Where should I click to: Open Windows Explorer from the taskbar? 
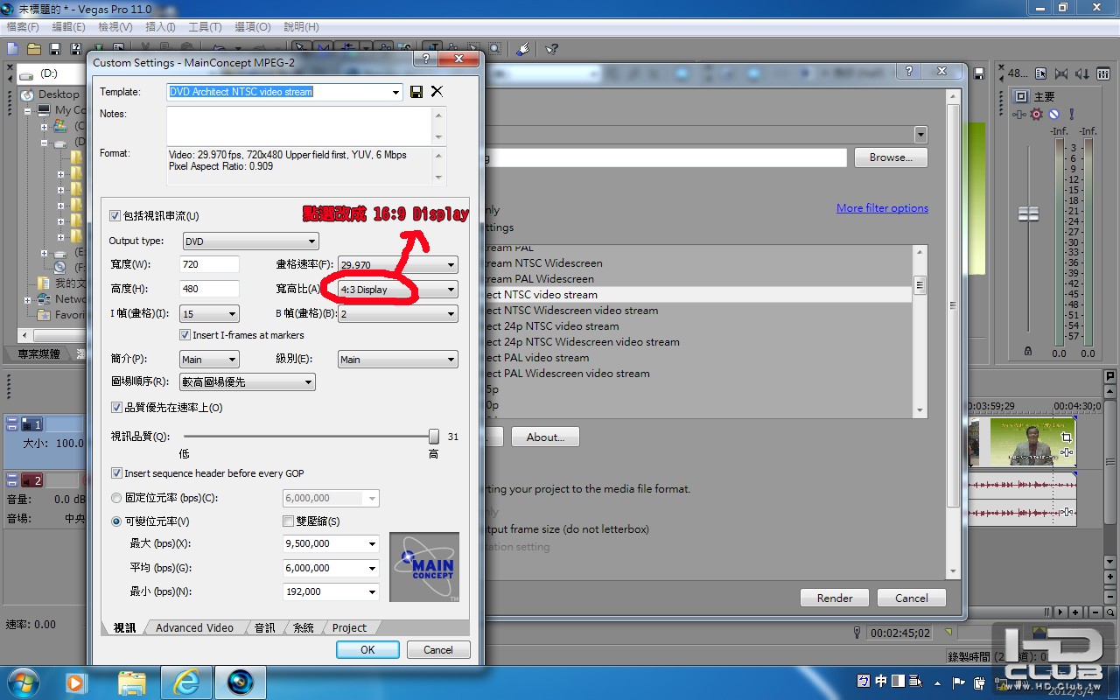pyautogui.click(x=131, y=681)
